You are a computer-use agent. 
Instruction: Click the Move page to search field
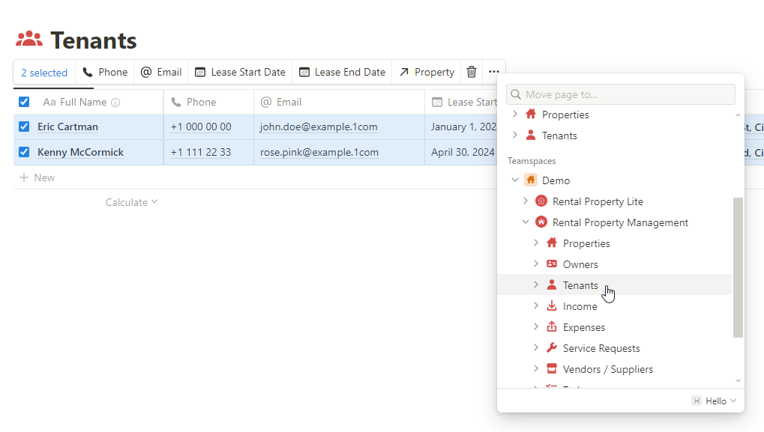[620, 94]
